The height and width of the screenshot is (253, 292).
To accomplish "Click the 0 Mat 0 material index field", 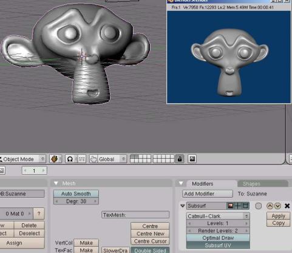I will (x=16, y=214).
